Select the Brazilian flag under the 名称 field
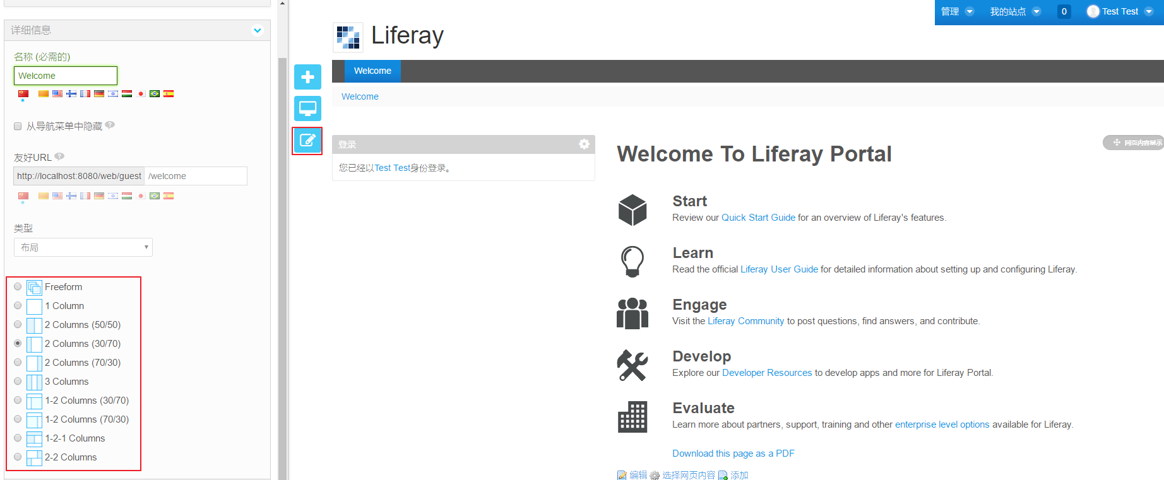The image size is (1164, 480). pyautogui.click(x=155, y=94)
